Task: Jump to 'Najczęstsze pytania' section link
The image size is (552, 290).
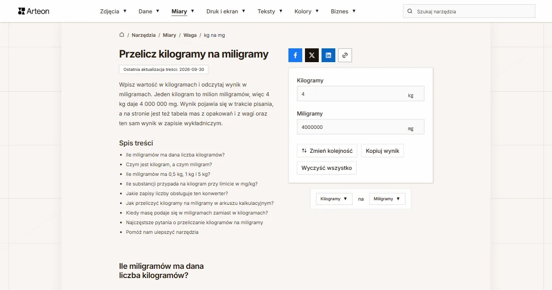Action: (195, 222)
